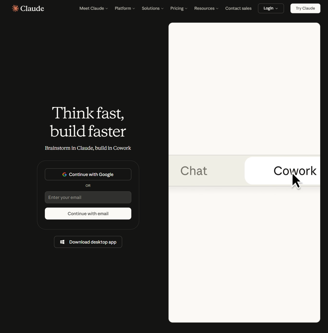Click Download desktop app button
Image resolution: width=328 pixels, height=333 pixels.
click(88, 242)
